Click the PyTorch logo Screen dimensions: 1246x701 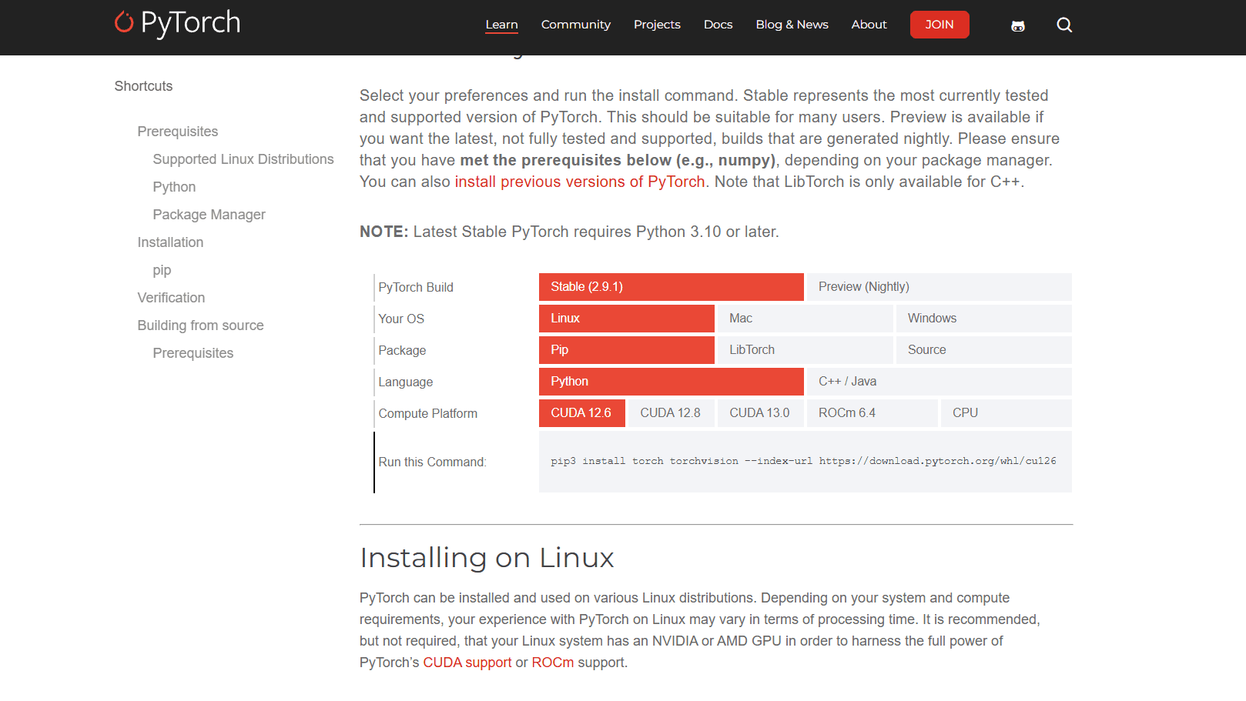[178, 23]
